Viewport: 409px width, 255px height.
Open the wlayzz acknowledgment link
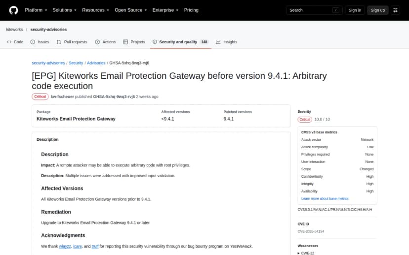[x=65, y=246]
